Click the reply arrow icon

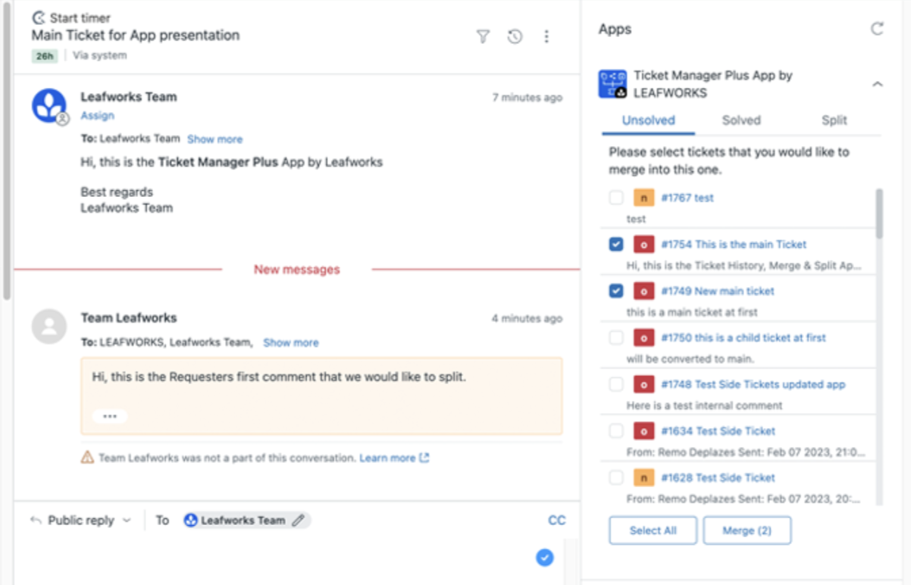coord(36,520)
